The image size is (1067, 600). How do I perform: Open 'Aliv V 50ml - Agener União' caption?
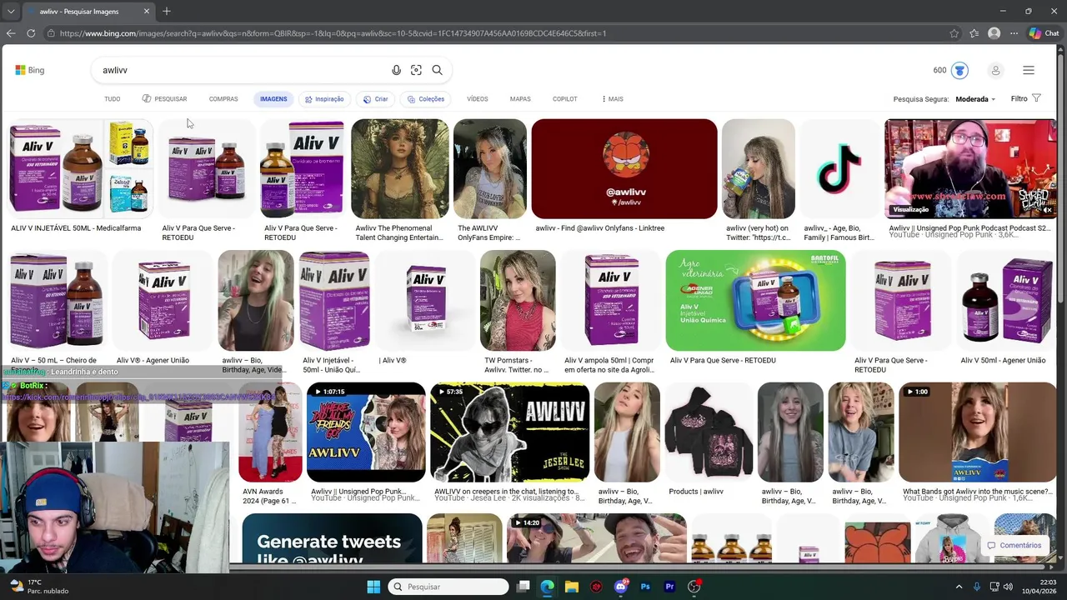pyautogui.click(x=1003, y=360)
